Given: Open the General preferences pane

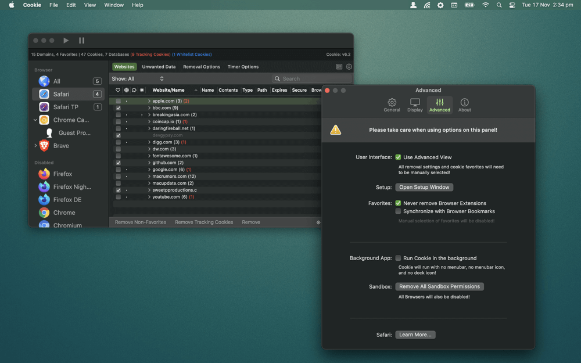Looking at the screenshot, I should coord(392,105).
